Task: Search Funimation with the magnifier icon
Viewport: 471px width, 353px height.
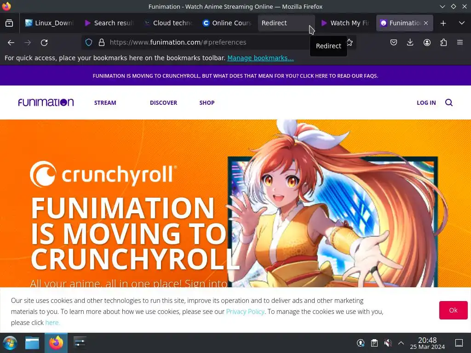Action: (449, 102)
